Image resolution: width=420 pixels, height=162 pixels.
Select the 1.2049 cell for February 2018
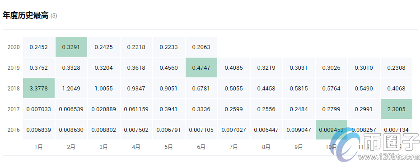71,88
